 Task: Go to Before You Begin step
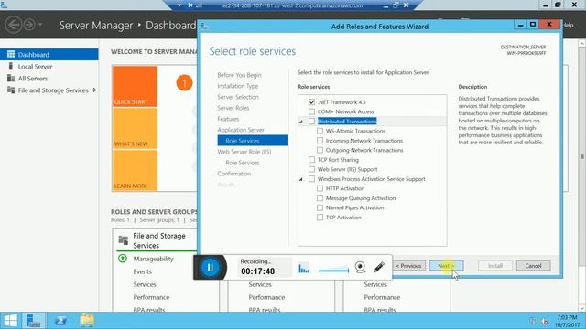point(239,75)
